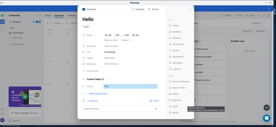Edit the end time 2:00
The height and width of the screenshot is (127, 276).
pyautogui.click(x=127, y=35)
